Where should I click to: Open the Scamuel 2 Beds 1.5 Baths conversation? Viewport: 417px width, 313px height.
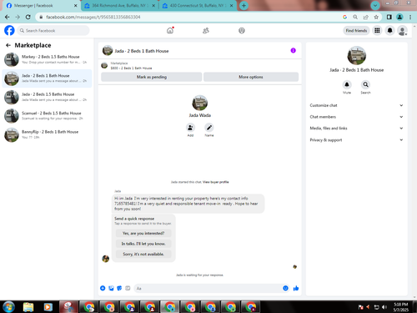tap(47, 116)
